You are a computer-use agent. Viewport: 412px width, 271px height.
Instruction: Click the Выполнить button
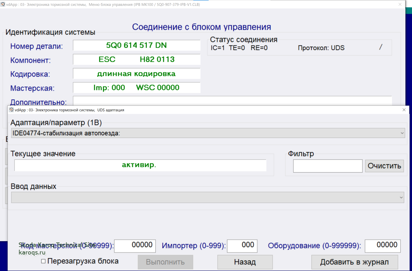point(165,262)
